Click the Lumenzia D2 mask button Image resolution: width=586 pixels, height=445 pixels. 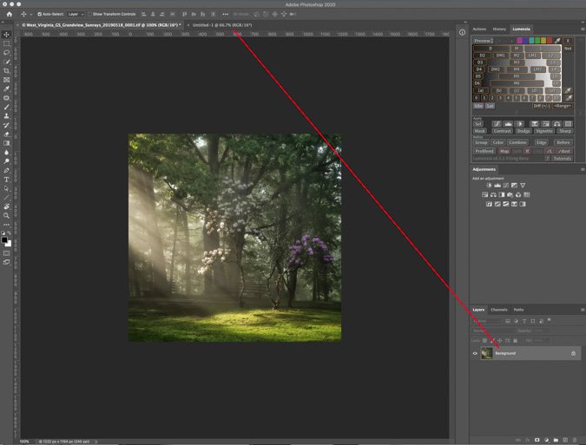[x=482, y=56]
